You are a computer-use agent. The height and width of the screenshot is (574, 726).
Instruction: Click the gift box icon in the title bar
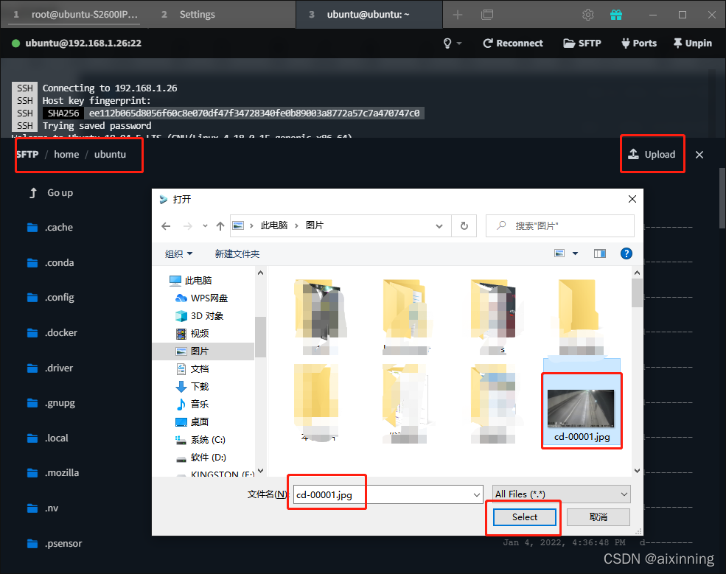615,15
